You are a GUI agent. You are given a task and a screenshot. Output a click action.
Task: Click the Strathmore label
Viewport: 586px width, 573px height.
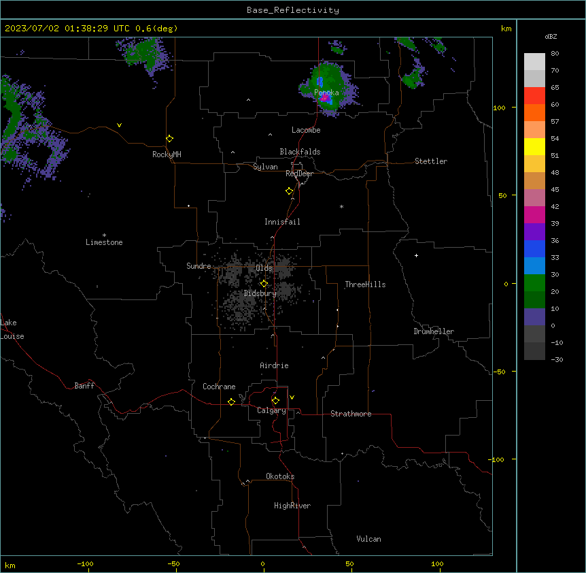click(x=351, y=414)
